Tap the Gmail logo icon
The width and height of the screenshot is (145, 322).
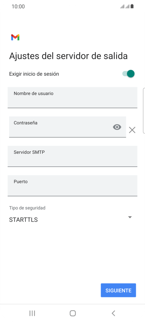coord(15,37)
